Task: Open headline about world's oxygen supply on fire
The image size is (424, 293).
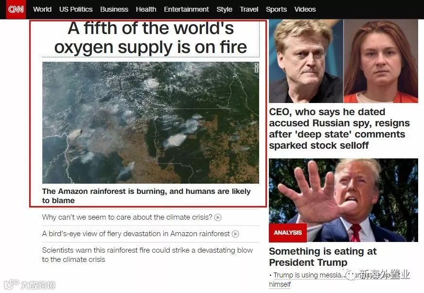Action: click(151, 38)
